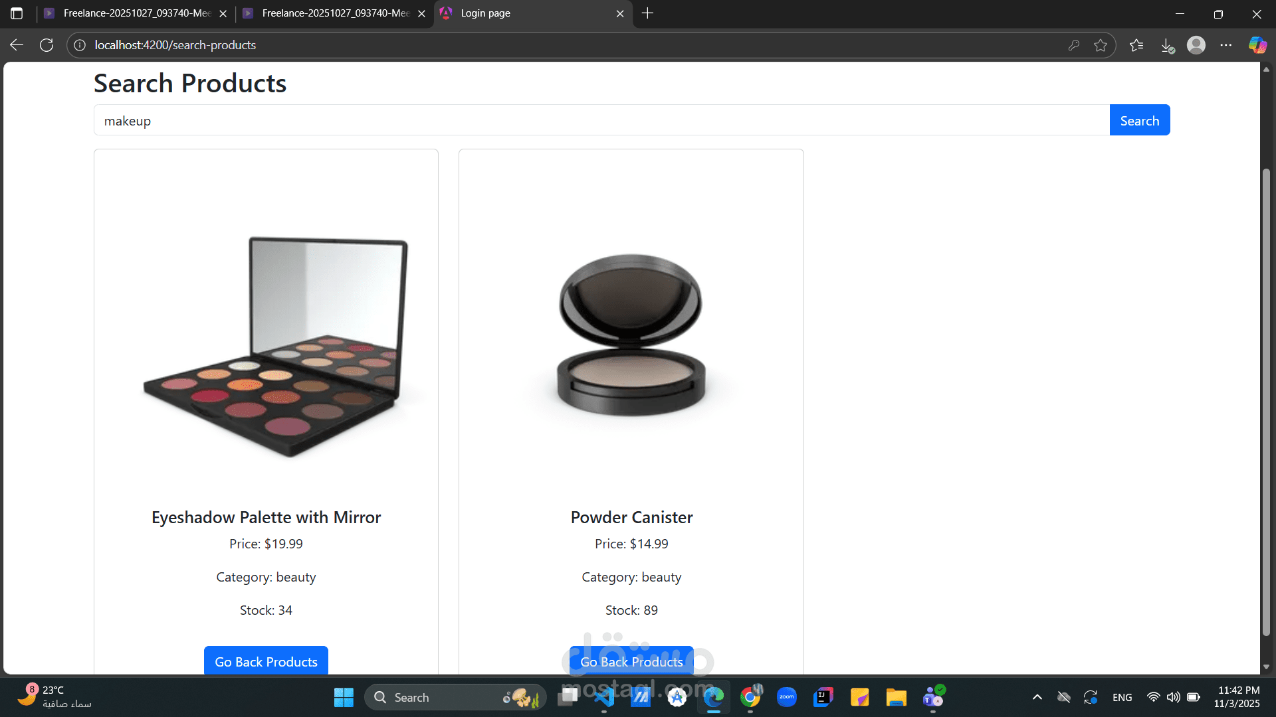Open the favorites list icon
This screenshot has height=717, width=1276.
1136,45
